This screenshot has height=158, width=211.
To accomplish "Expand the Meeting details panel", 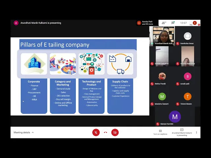I will [x=24, y=132].
